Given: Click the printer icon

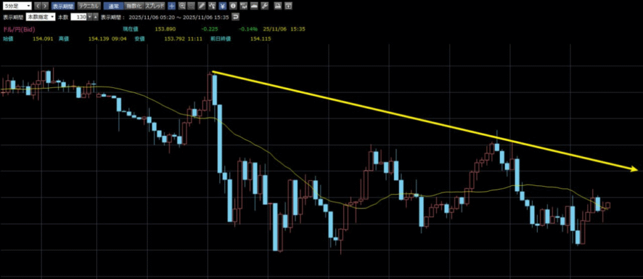Looking at the screenshot, I should click(x=278, y=6).
